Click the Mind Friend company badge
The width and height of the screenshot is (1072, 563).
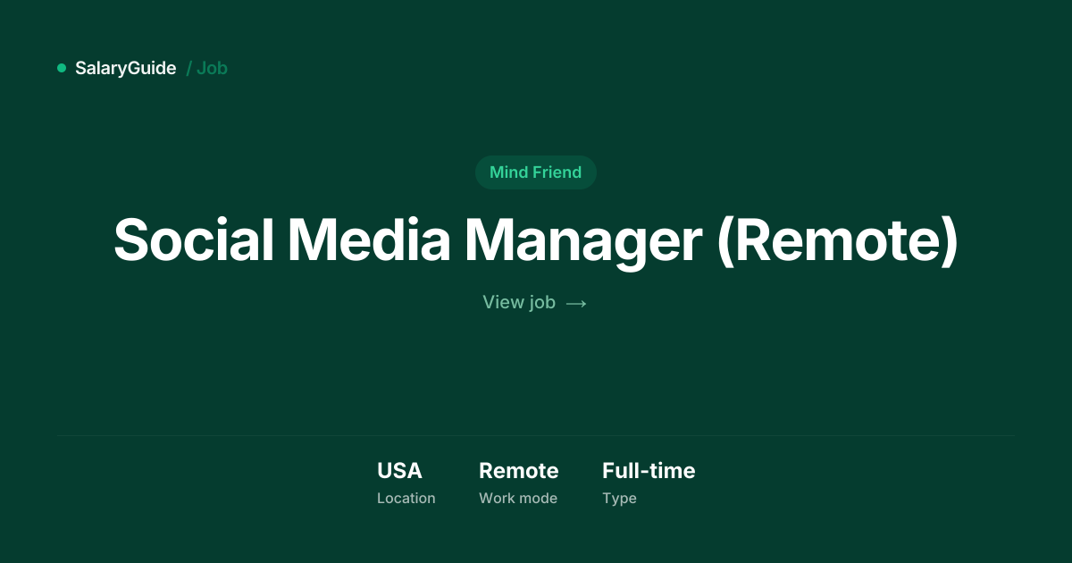(535, 172)
